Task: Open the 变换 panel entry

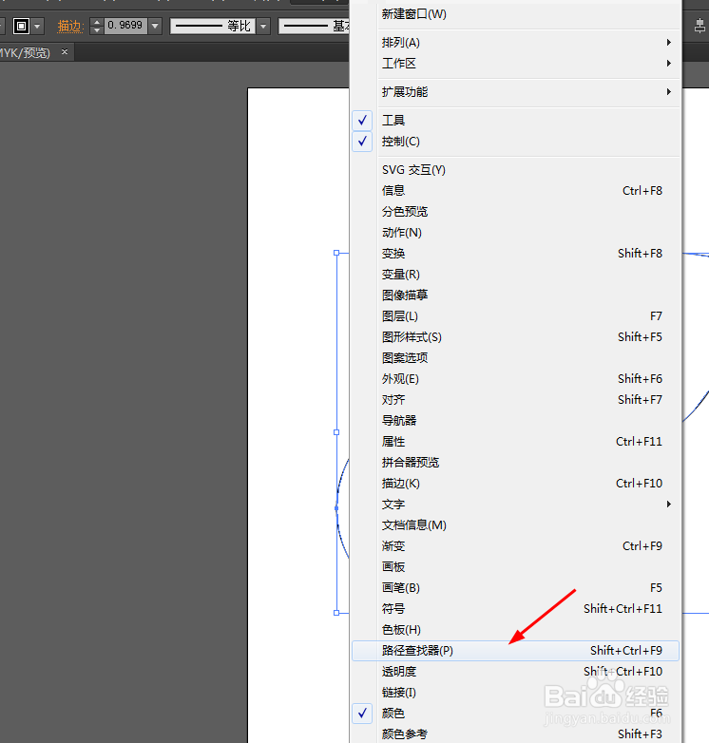Action: (516, 253)
